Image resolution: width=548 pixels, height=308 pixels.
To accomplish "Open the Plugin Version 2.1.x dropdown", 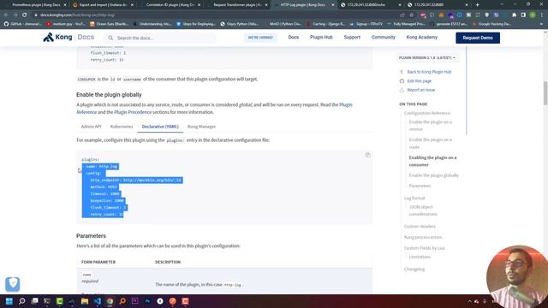I will (x=427, y=57).
